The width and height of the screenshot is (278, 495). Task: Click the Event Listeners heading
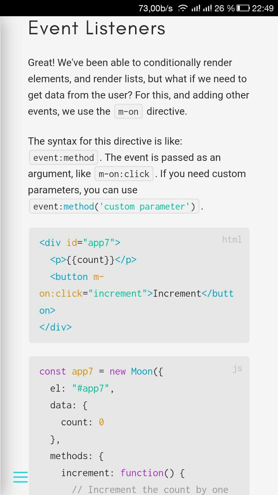(97, 28)
